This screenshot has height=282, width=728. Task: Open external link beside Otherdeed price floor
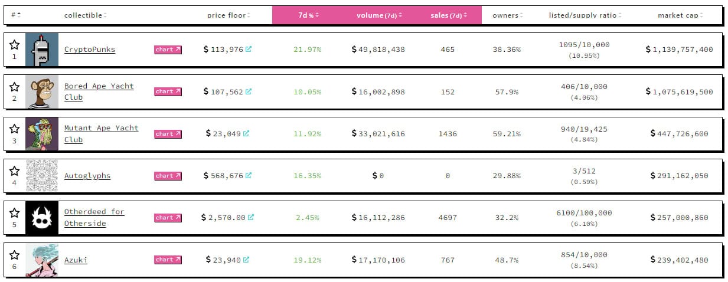pos(251,217)
